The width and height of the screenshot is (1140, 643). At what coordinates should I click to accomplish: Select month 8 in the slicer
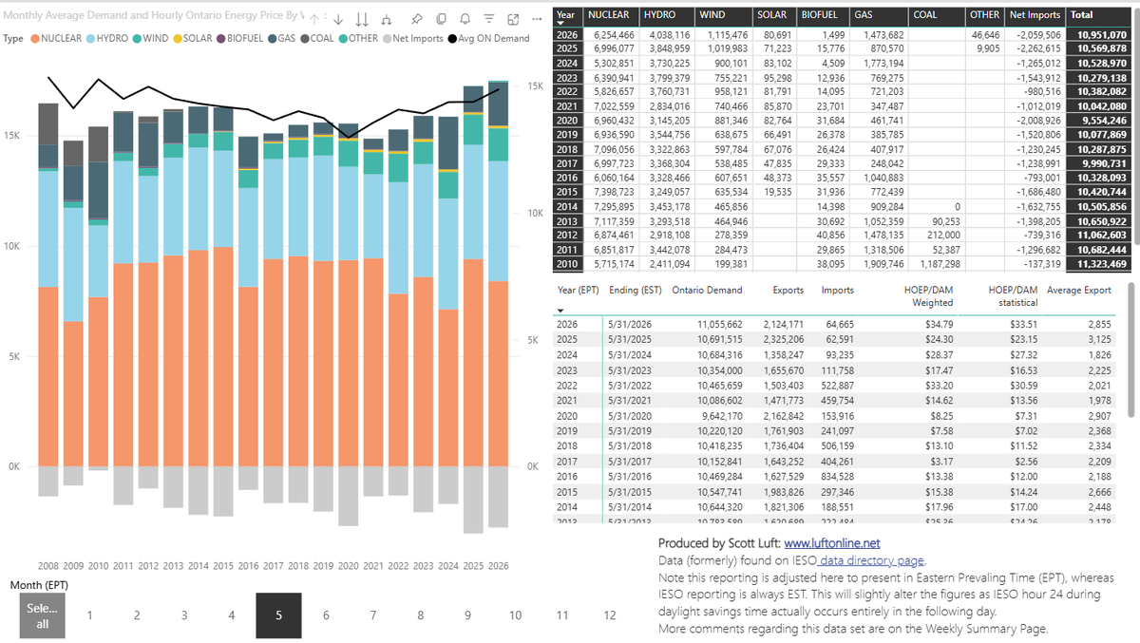pyautogui.click(x=421, y=615)
